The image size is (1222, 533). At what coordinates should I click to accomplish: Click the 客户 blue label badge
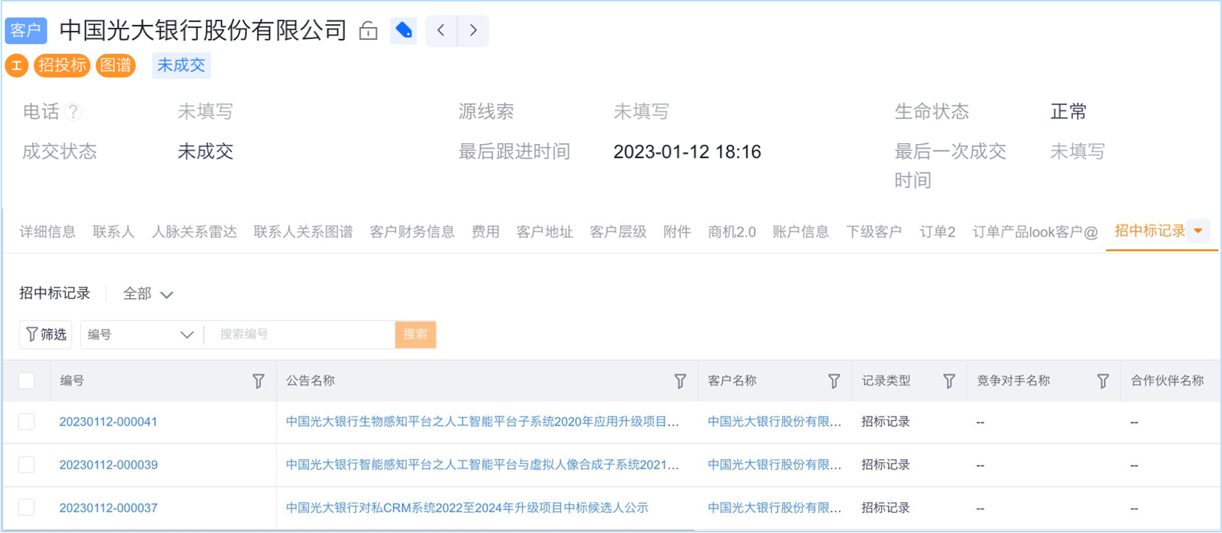(26, 30)
